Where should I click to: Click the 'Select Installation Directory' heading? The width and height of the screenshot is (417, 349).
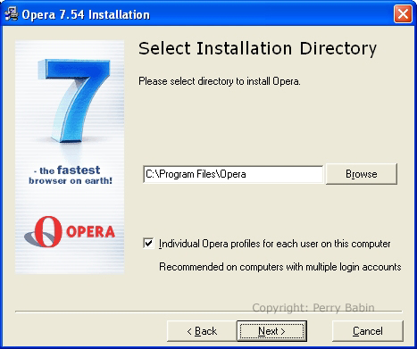(257, 48)
